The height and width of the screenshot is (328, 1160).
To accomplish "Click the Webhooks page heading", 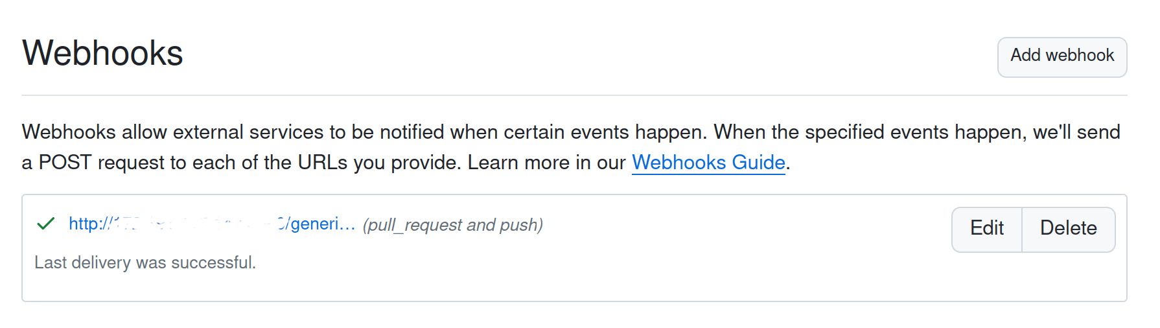I will pyautogui.click(x=102, y=53).
